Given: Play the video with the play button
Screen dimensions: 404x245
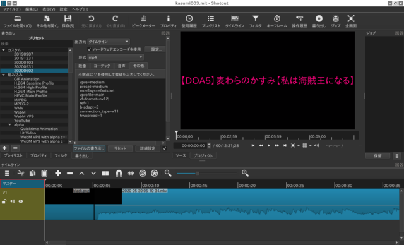Looking at the screenshot, I should tap(269, 146).
